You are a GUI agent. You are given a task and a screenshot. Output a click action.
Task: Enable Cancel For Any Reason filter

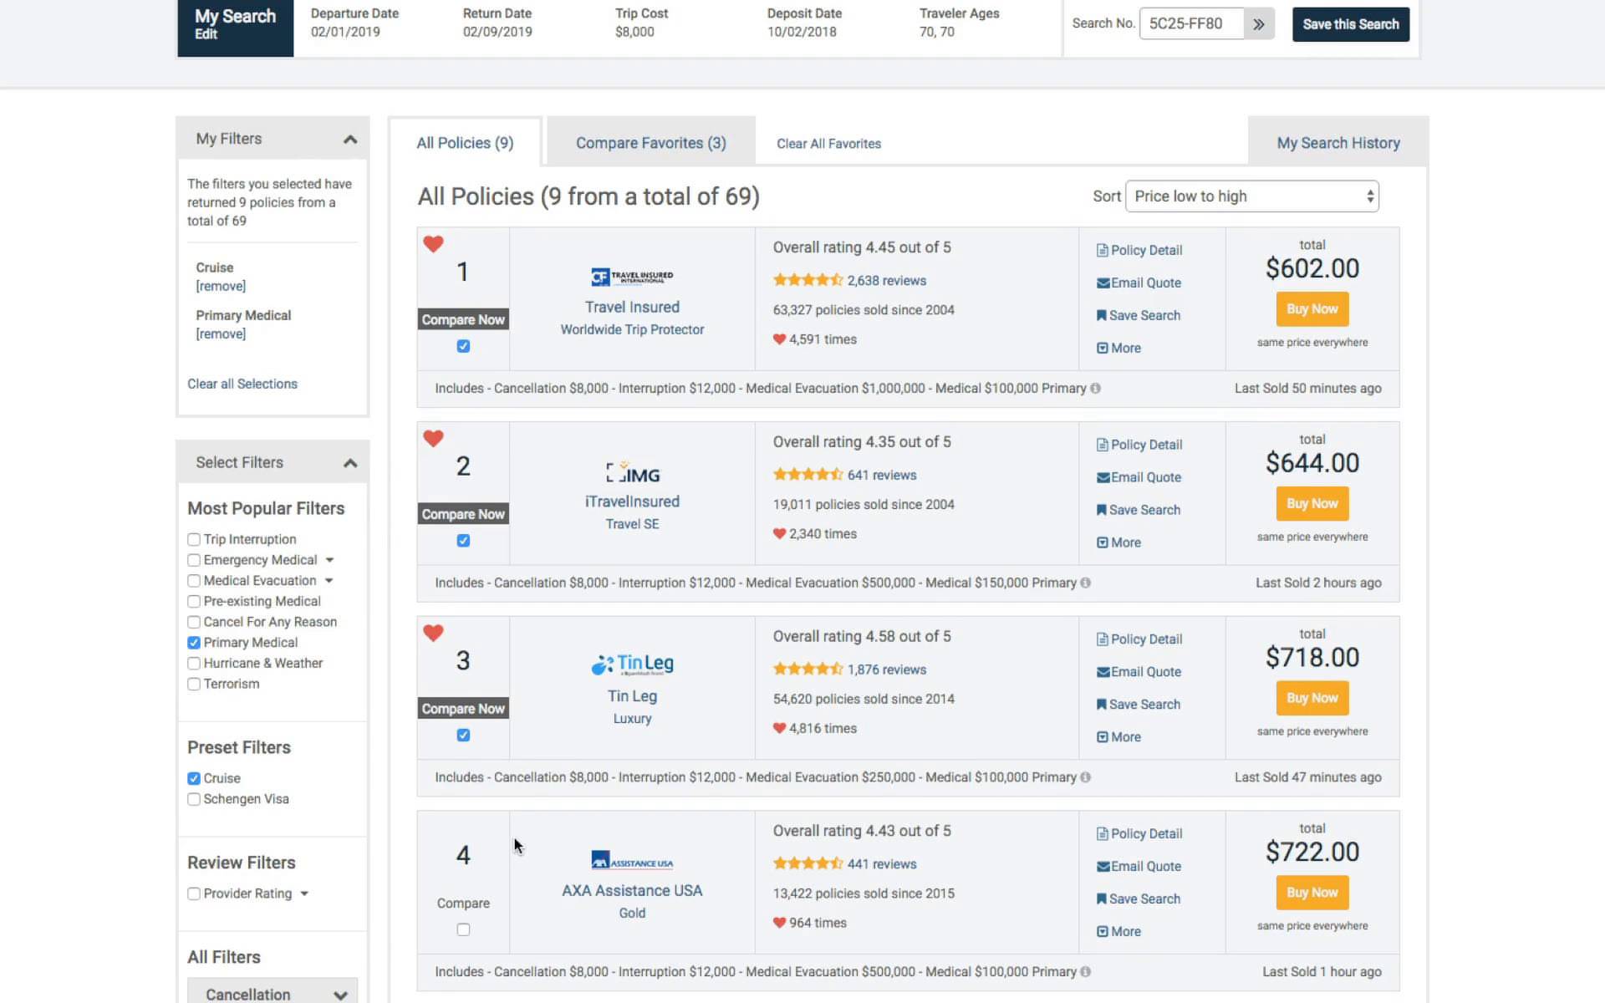194,622
